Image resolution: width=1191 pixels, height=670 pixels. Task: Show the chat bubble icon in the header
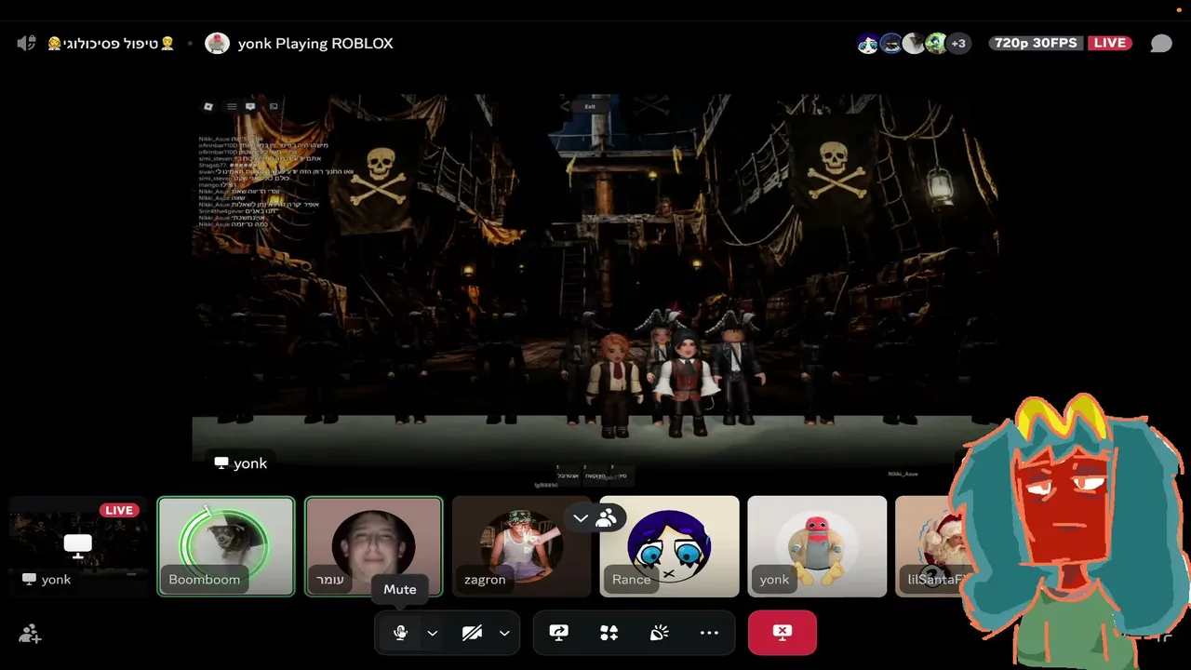point(1161,44)
